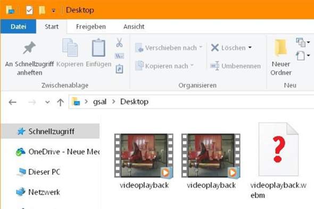Click the Löschen X button
Screen dimensions: 314x209
[x=228, y=48]
